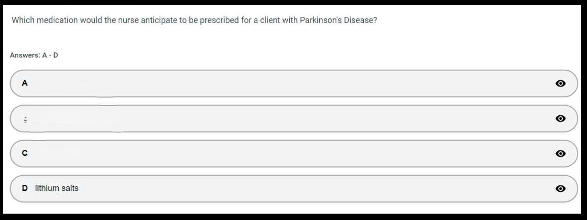This screenshot has height=220, width=587.
Task: Click the bold letter A label
Action: [x=25, y=83]
